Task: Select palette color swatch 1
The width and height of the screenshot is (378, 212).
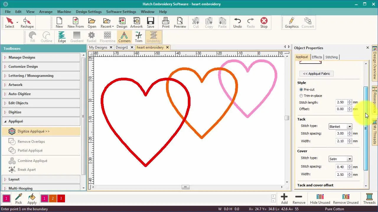Action: coord(44,198)
